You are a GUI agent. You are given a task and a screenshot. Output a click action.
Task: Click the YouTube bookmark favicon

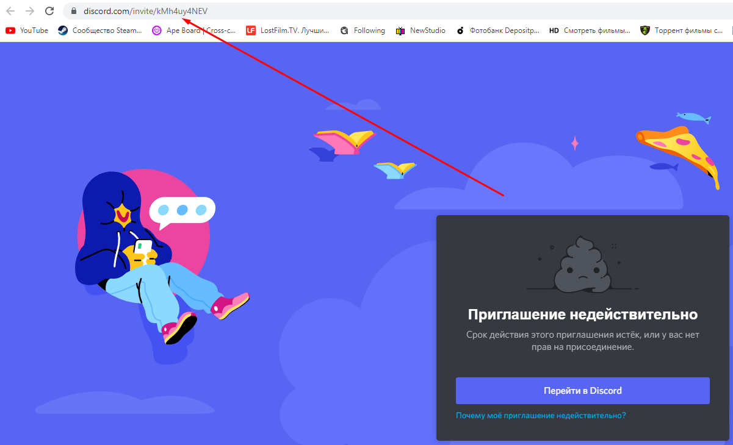(x=10, y=30)
